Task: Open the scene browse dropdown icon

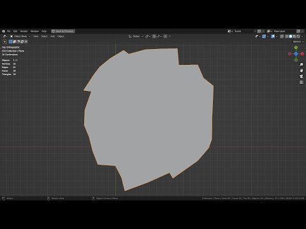Action: coord(230,31)
